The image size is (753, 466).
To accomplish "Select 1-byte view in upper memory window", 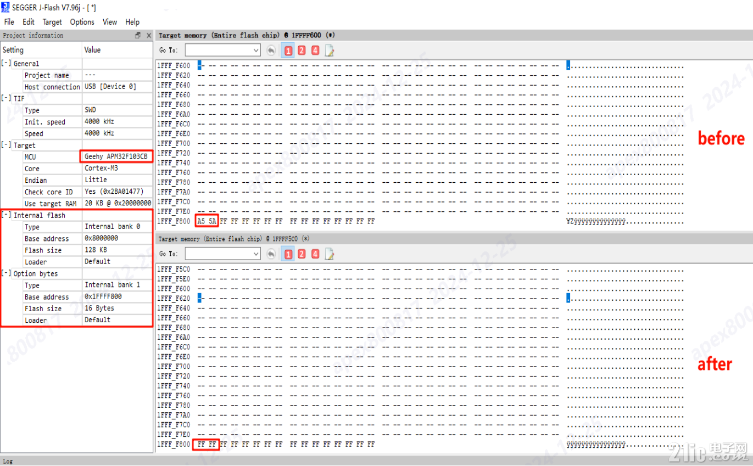I will tap(288, 50).
